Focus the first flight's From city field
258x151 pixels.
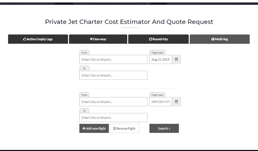(113, 60)
